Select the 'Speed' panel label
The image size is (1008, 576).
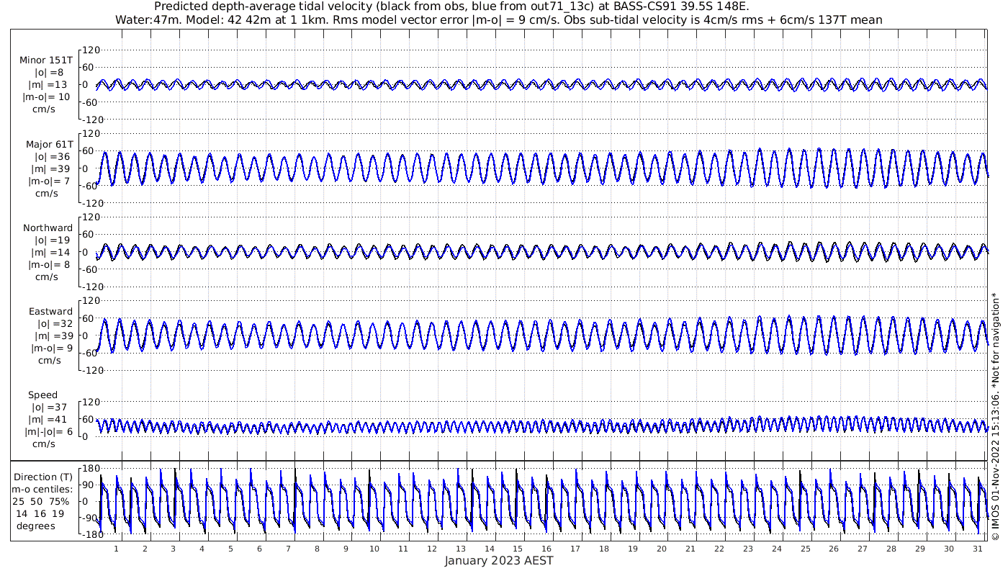42,395
